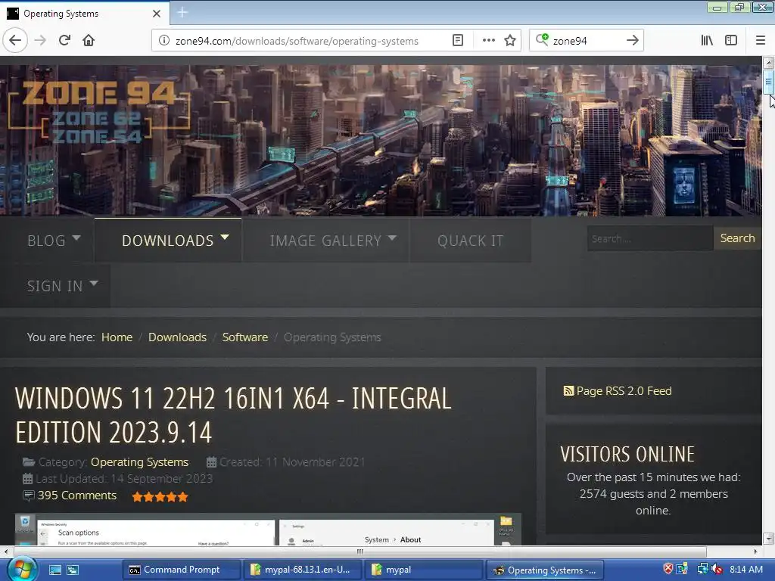Viewport: 775px width, 581px height.
Task: Click the horizontal scrollbar thumb
Action: click(x=359, y=551)
